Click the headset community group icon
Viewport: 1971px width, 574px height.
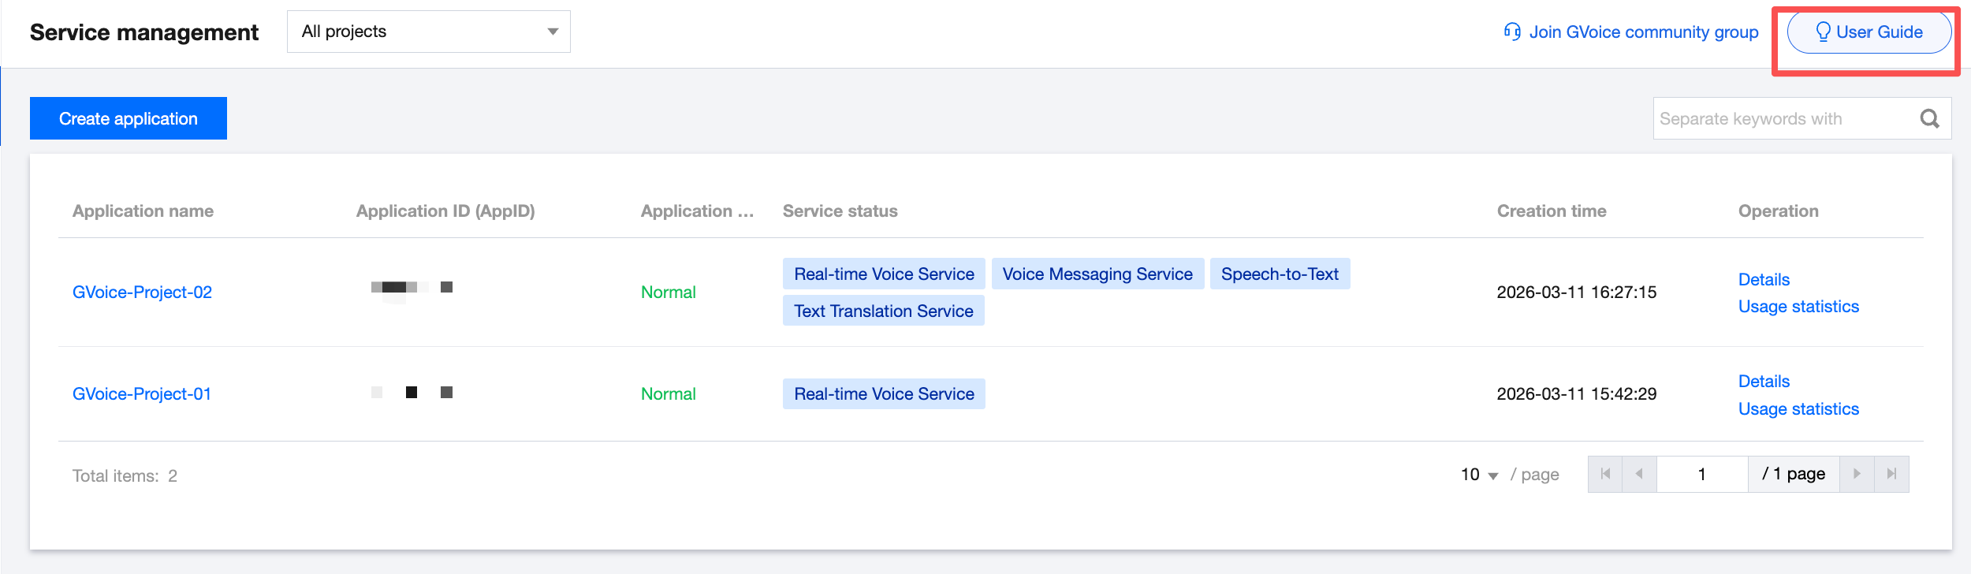pyautogui.click(x=1511, y=32)
